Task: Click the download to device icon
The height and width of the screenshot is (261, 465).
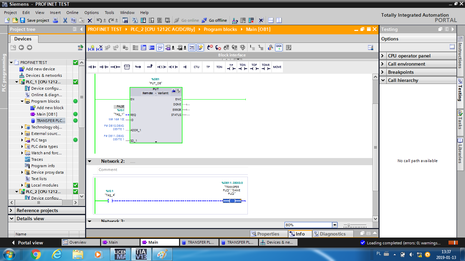Action: (x=143, y=20)
